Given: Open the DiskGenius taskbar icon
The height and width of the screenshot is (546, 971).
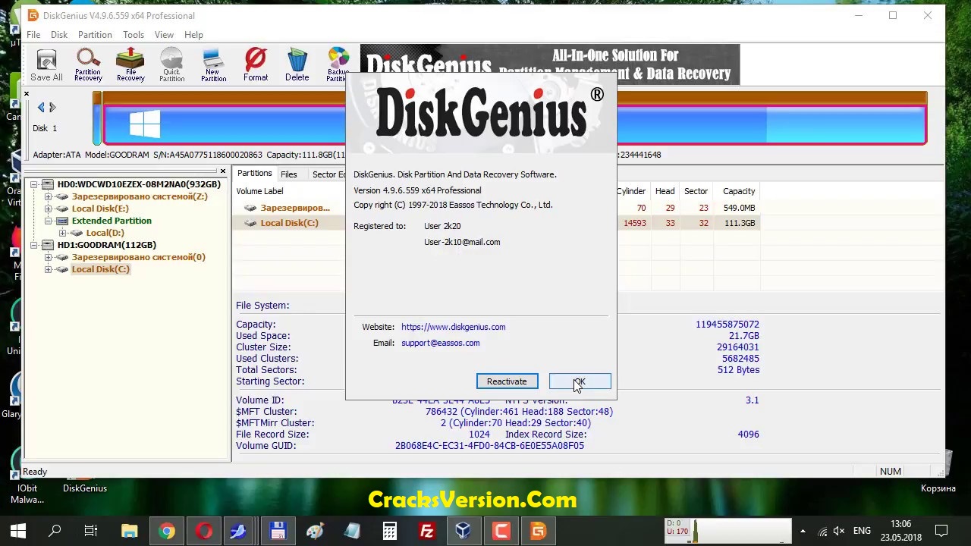Looking at the screenshot, I should point(538,531).
